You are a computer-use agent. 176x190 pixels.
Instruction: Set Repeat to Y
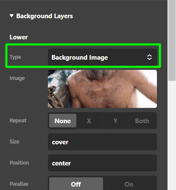115,121
